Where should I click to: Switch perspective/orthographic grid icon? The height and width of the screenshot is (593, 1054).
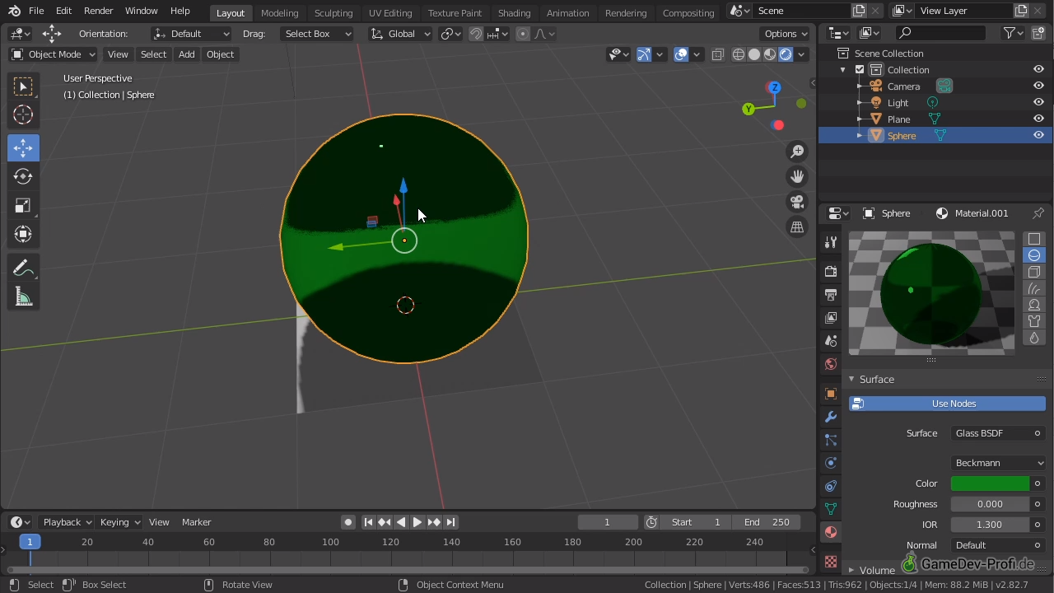tap(797, 227)
